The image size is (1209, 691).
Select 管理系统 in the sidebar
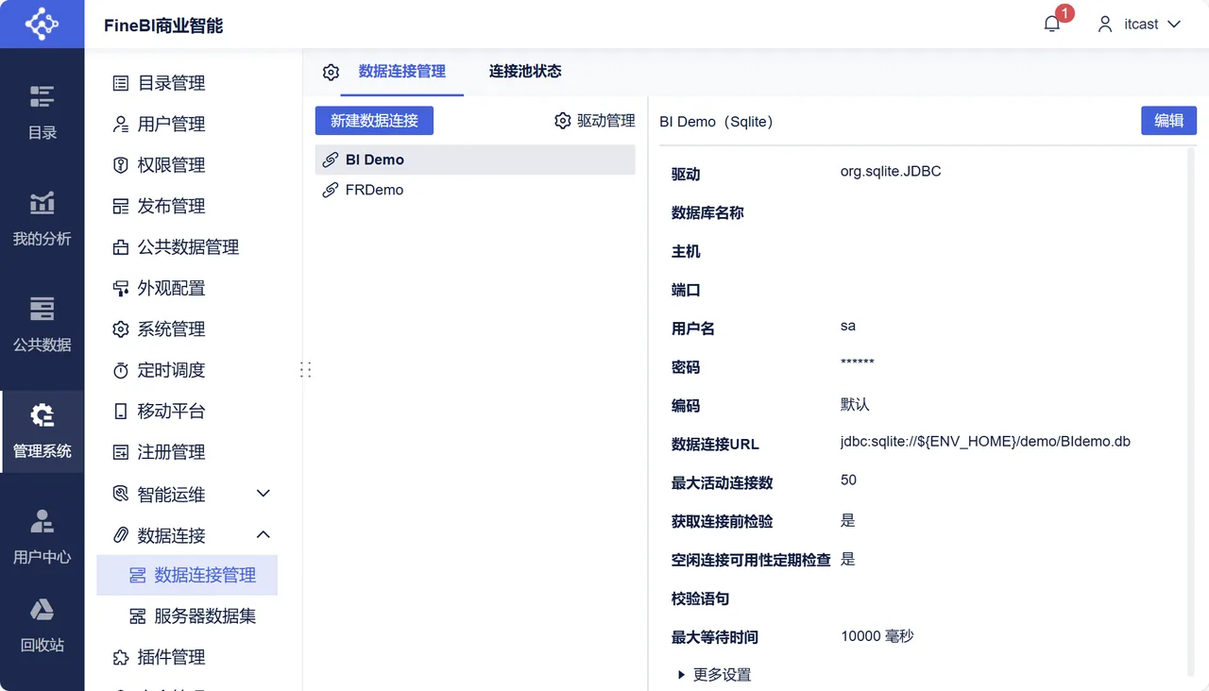point(42,431)
